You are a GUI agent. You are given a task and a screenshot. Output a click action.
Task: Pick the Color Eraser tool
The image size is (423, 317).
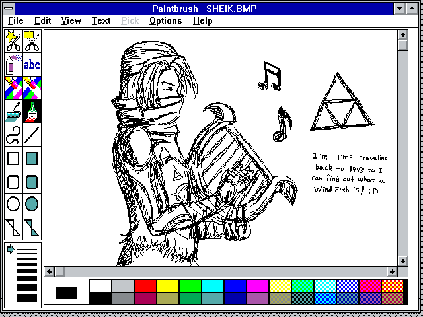click(13, 88)
